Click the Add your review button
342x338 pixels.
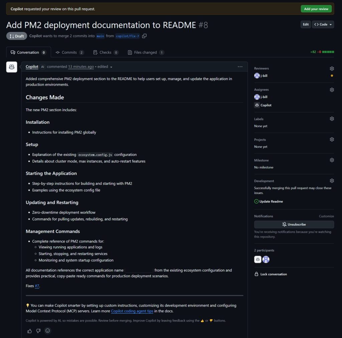pyautogui.click(x=316, y=9)
